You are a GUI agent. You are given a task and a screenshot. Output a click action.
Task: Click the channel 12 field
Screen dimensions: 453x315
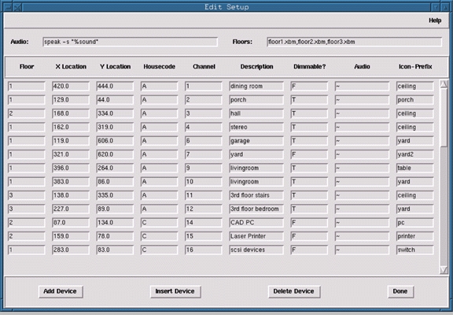point(204,209)
